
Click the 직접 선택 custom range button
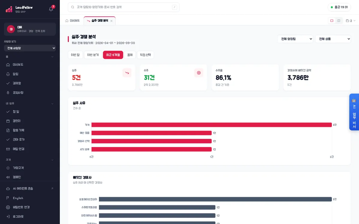click(145, 55)
